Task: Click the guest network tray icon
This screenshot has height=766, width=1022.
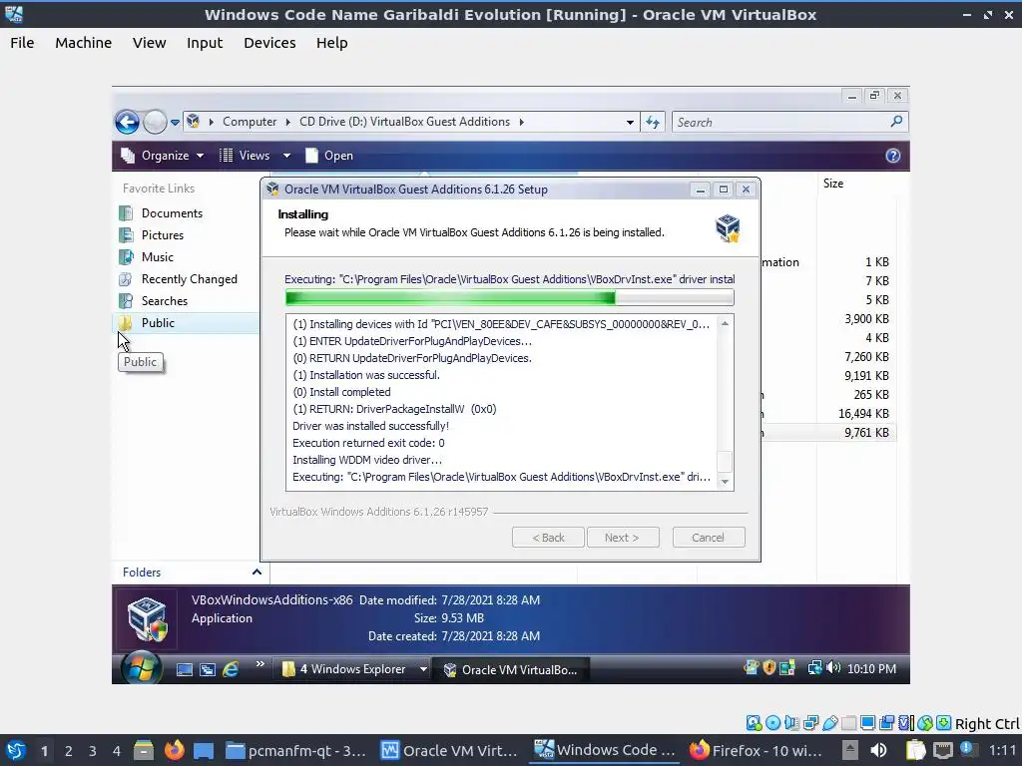Action: [814, 668]
